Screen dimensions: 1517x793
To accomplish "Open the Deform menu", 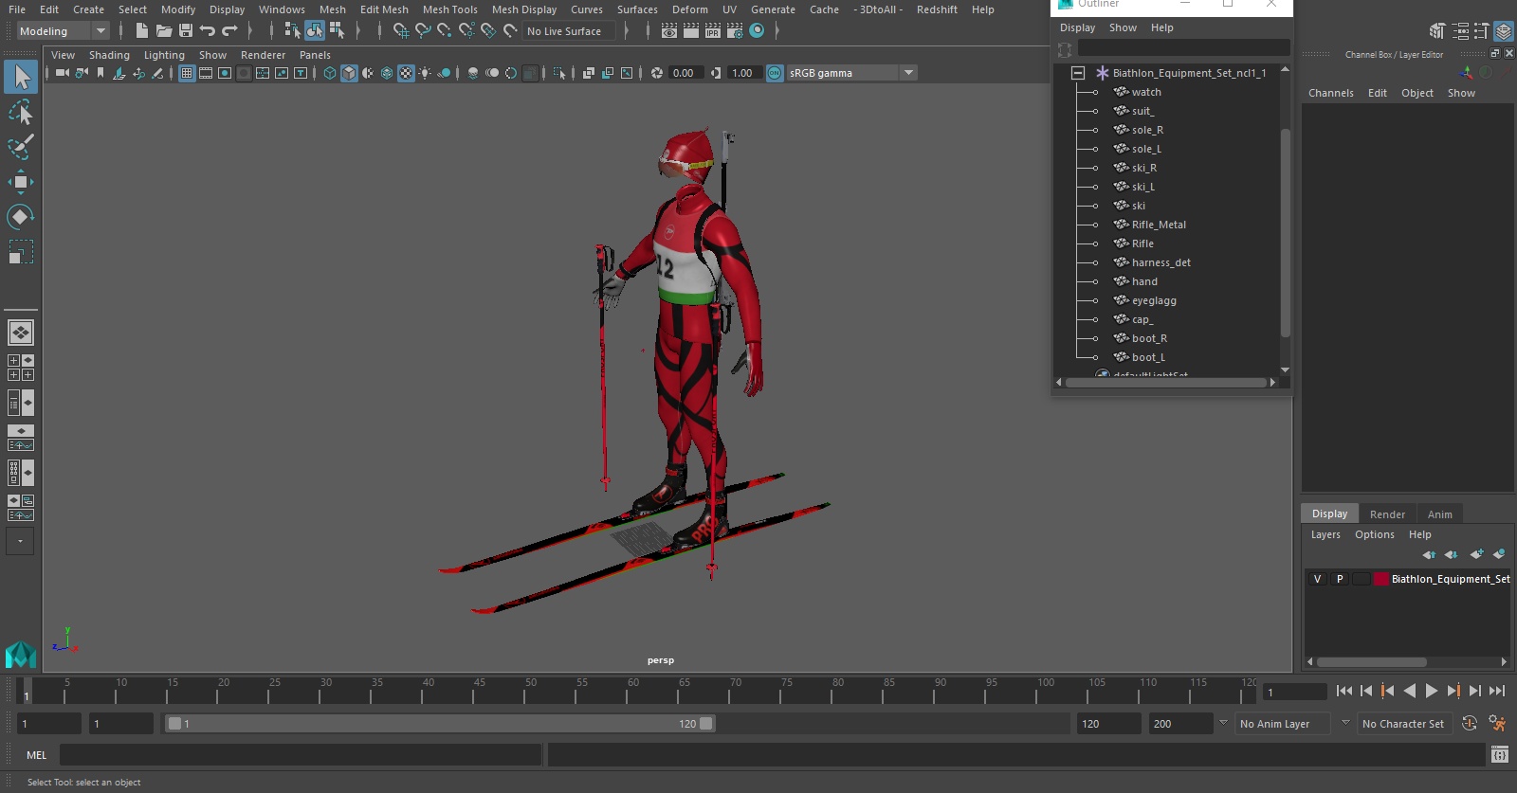I will click(x=690, y=9).
